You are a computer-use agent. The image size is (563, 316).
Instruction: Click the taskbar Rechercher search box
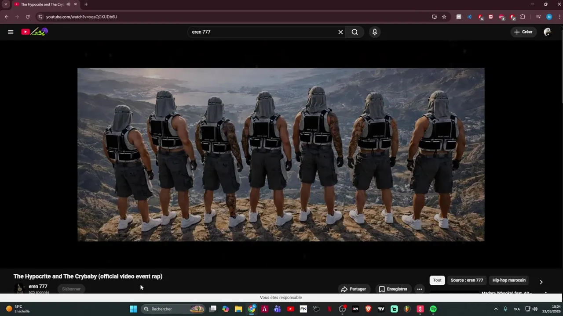coord(174,309)
